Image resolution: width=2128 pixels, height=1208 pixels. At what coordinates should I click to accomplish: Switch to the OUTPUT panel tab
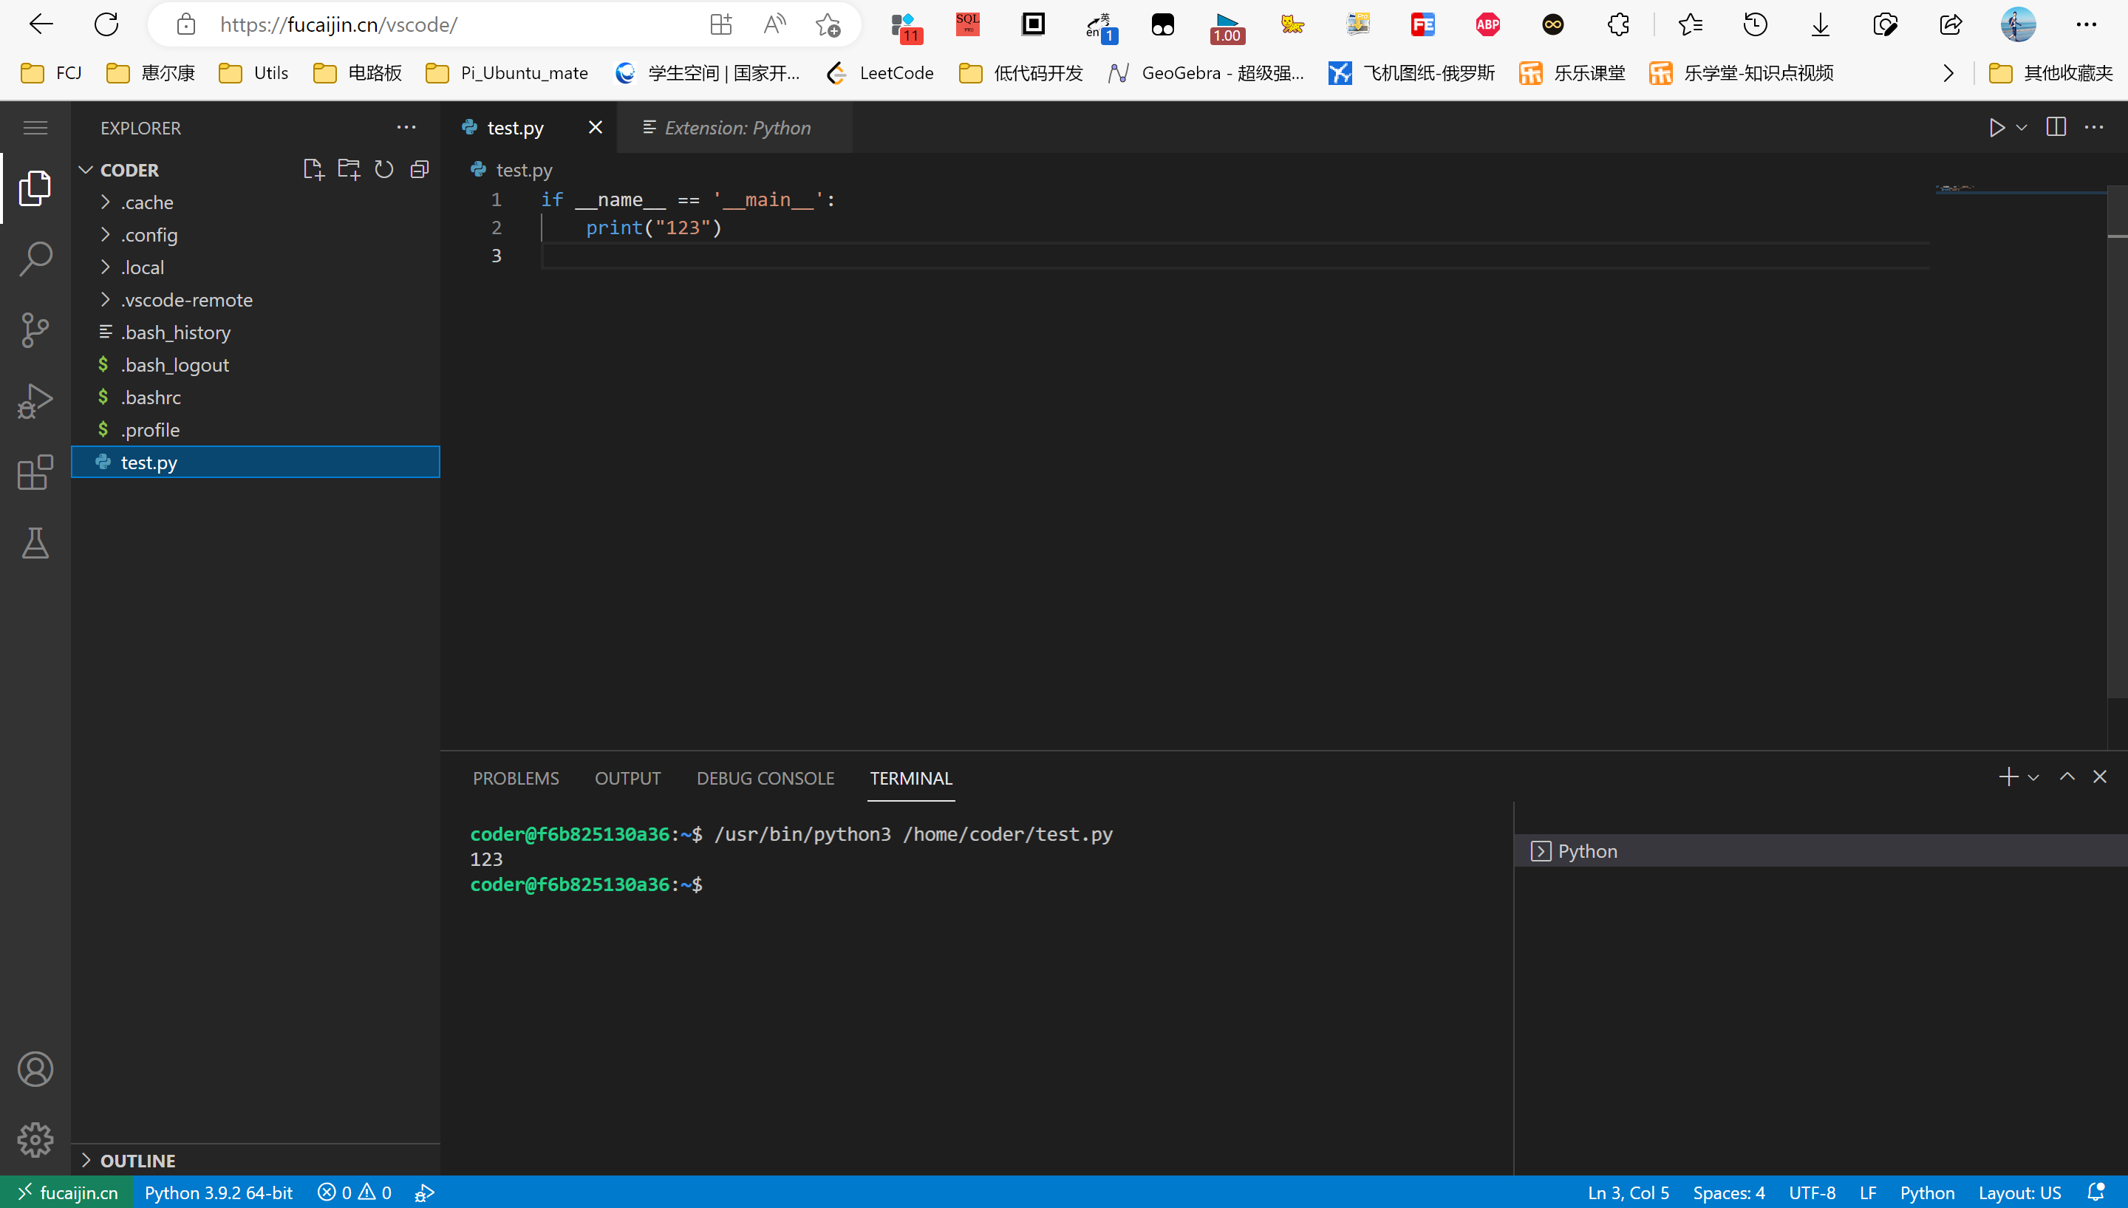tap(627, 778)
